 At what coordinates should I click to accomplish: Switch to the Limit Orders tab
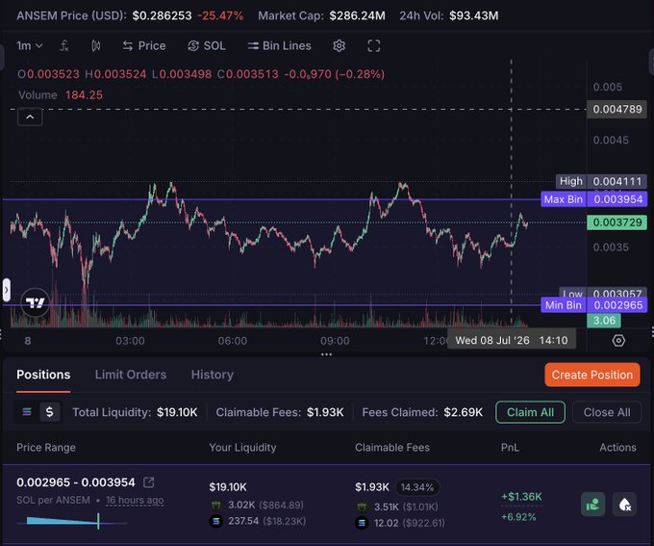pos(131,375)
